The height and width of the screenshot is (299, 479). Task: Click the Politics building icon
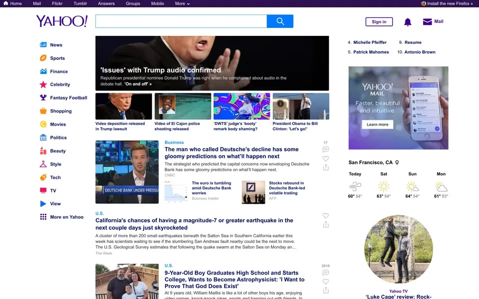(x=43, y=138)
